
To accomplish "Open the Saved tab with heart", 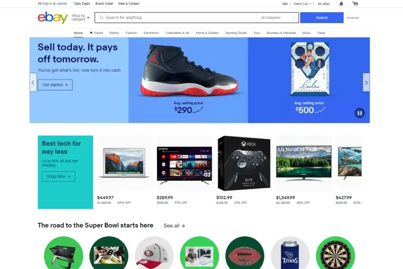I will [x=96, y=33].
